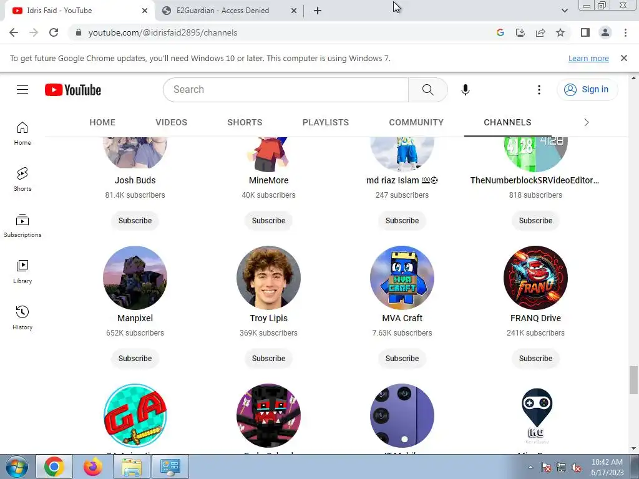639x479 pixels.
Task: Click the YouTube search input field
Action: [x=286, y=90]
